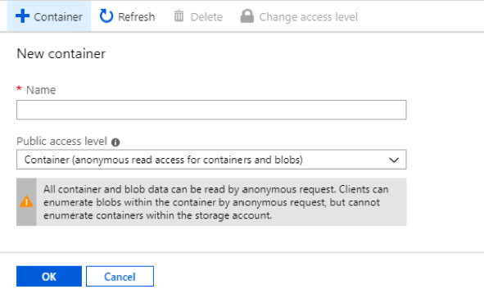Click the Delete trash can icon

point(179,16)
